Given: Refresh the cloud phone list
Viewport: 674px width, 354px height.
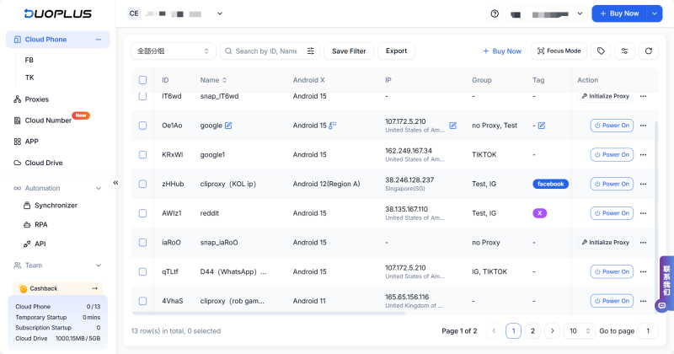Looking at the screenshot, I should [x=648, y=51].
